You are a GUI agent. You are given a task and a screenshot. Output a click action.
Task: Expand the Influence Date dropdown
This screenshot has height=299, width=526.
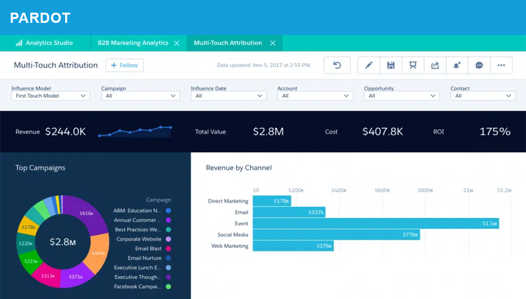point(228,96)
